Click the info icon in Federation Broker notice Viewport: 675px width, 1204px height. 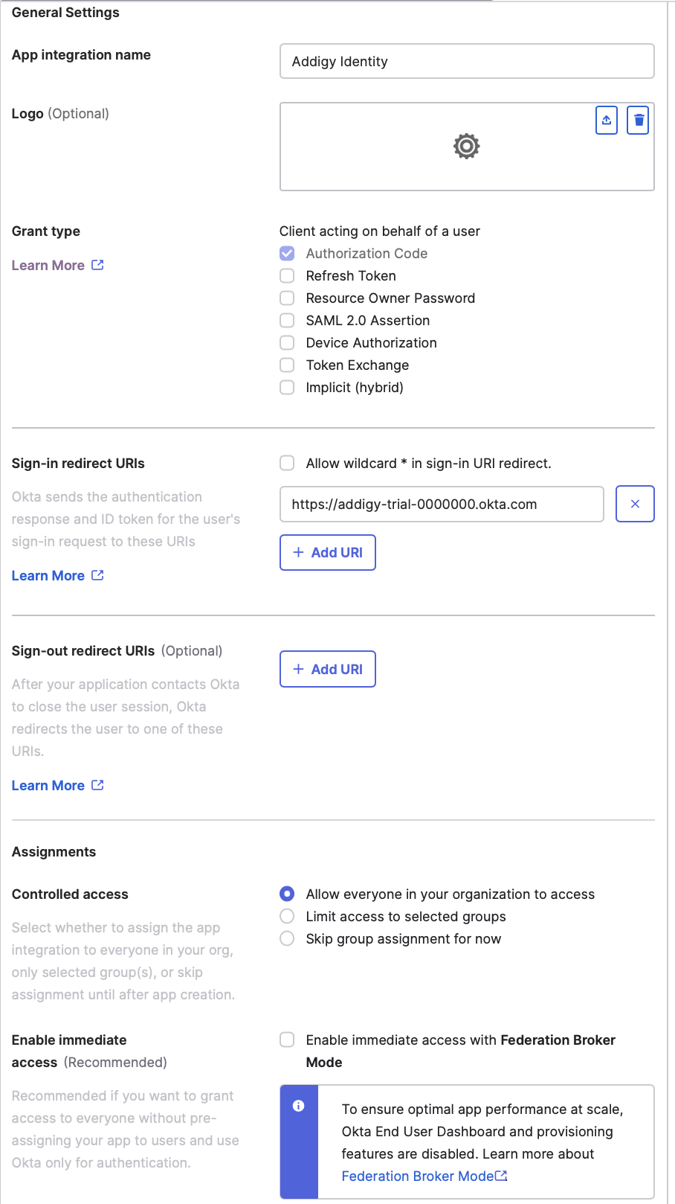click(299, 1106)
